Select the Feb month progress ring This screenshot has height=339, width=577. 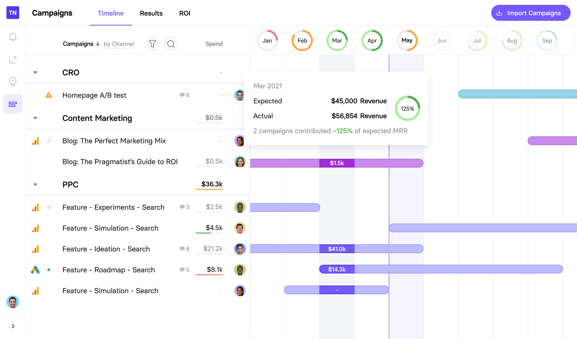[x=302, y=40]
